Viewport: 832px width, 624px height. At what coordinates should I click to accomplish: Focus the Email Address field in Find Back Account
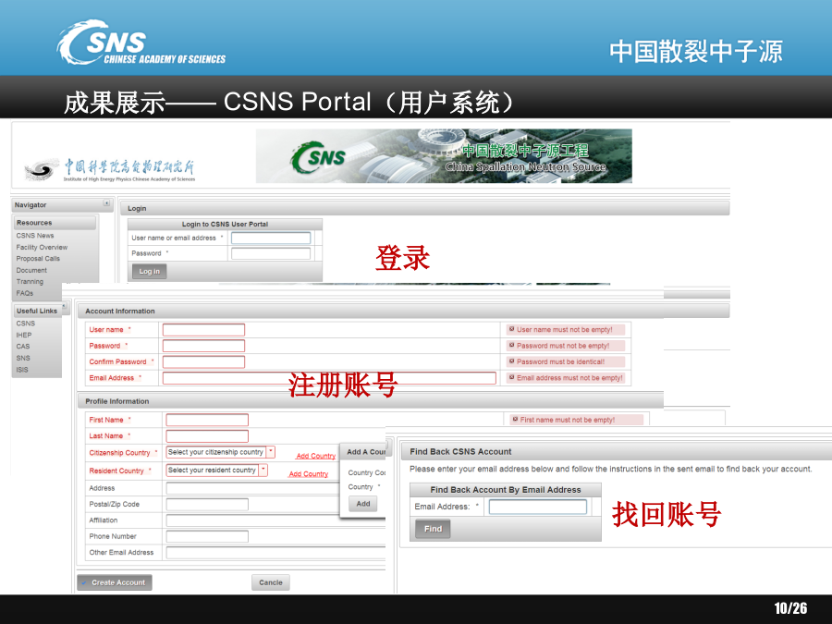[537, 507]
